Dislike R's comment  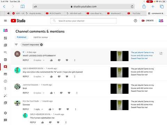pyautogui.click(x=59, y=60)
